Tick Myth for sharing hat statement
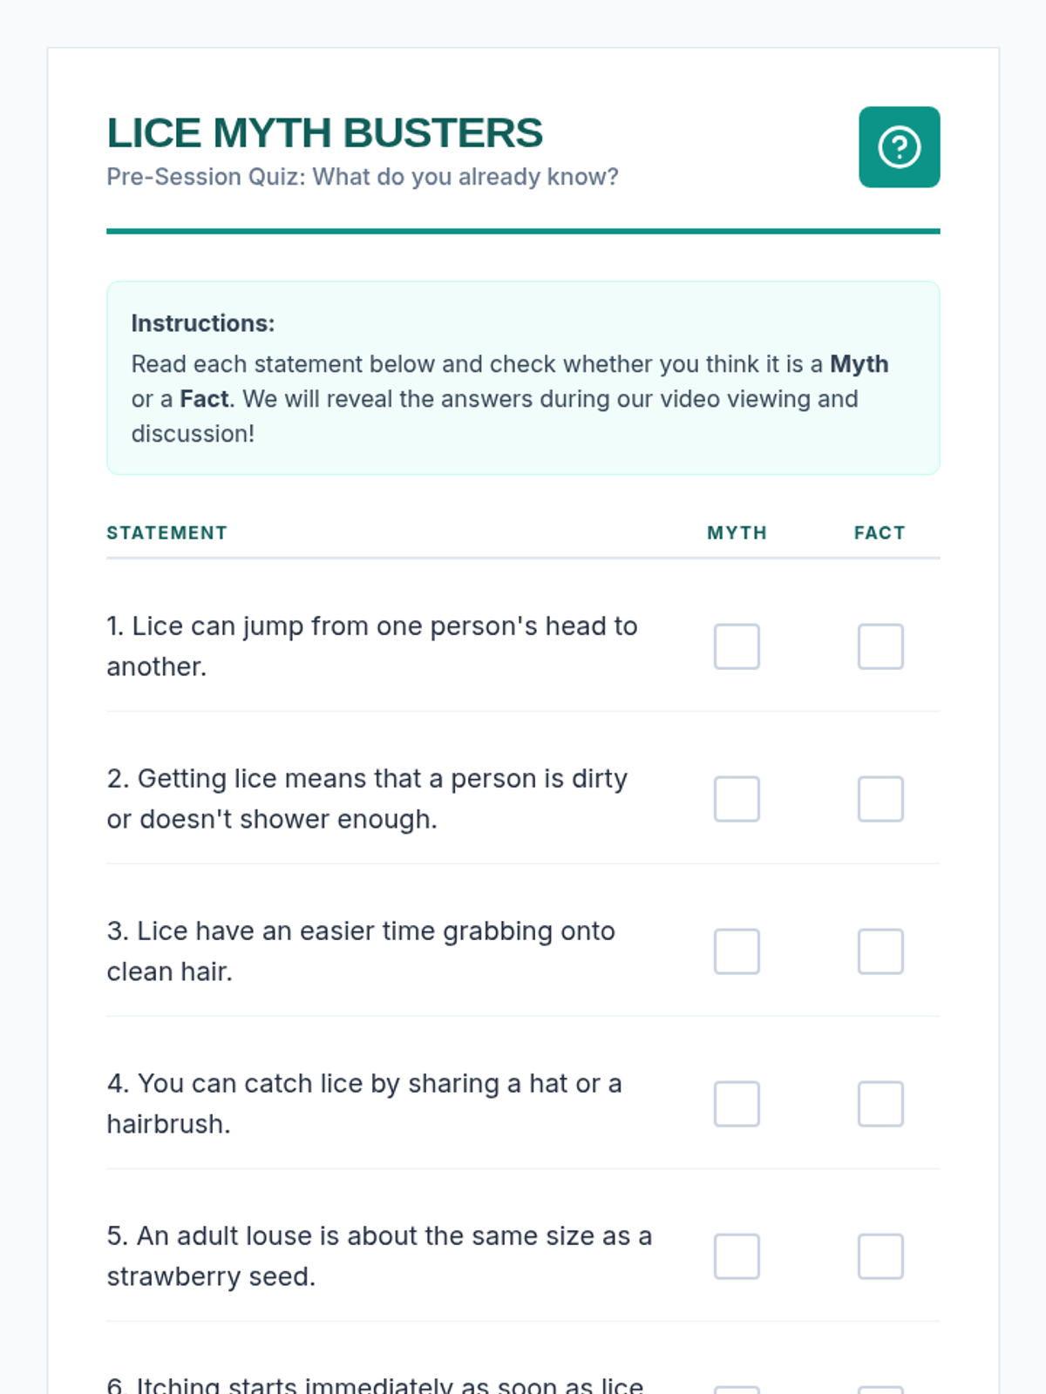The width and height of the screenshot is (1046, 1394). coord(737,1104)
